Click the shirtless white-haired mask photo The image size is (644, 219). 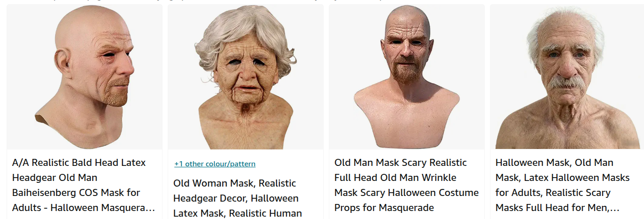pyautogui.click(x=567, y=77)
